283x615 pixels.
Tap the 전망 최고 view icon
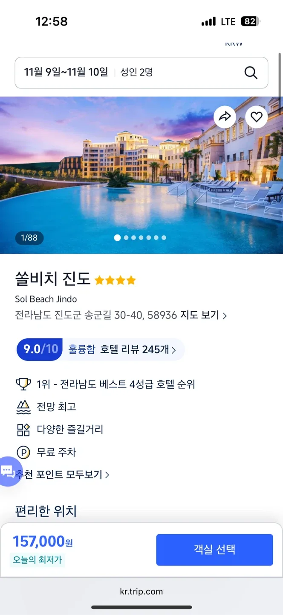pyautogui.click(x=23, y=407)
